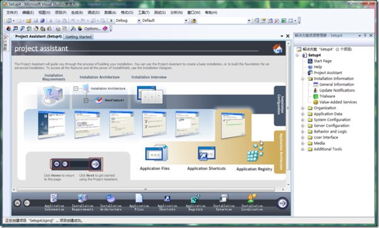Click the Installation Configuration side tab

point(280,105)
